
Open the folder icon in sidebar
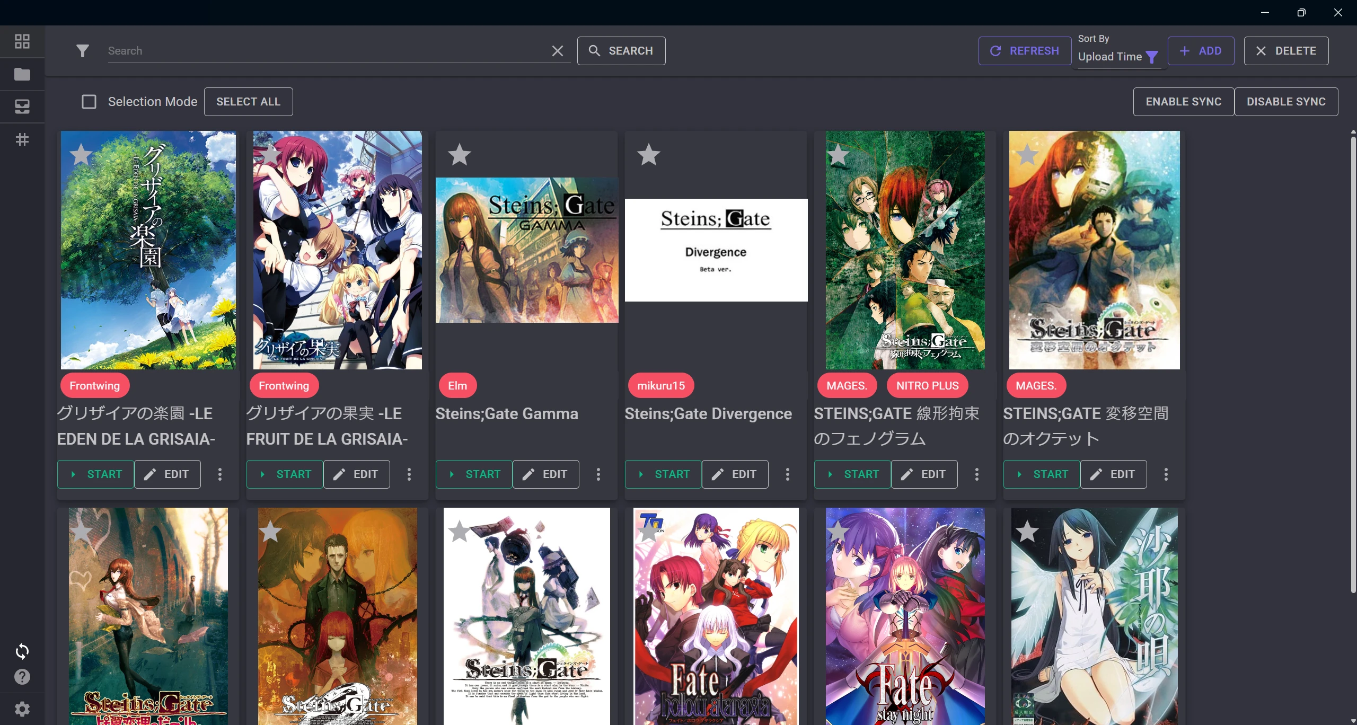tap(22, 74)
